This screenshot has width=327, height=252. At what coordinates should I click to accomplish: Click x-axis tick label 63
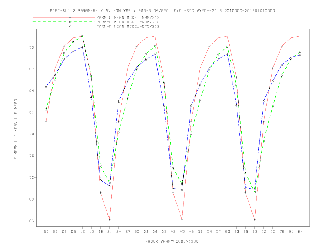tap(237, 231)
